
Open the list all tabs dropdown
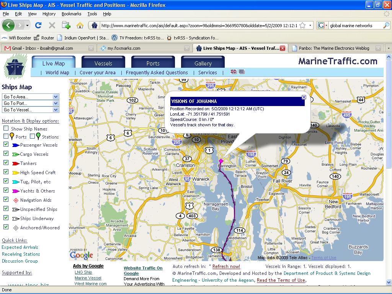[x=389, y=48]
